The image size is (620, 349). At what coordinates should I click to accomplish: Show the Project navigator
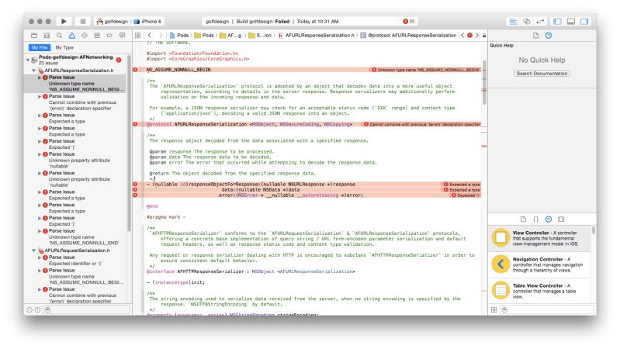pyautogui.click(x=34, y=35)
